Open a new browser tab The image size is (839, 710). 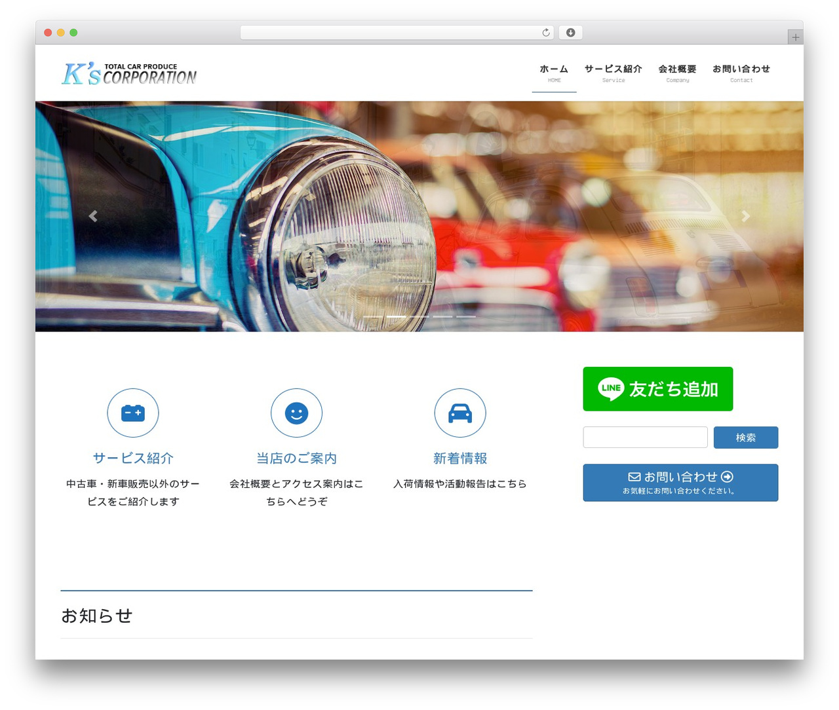coord(795,37)
